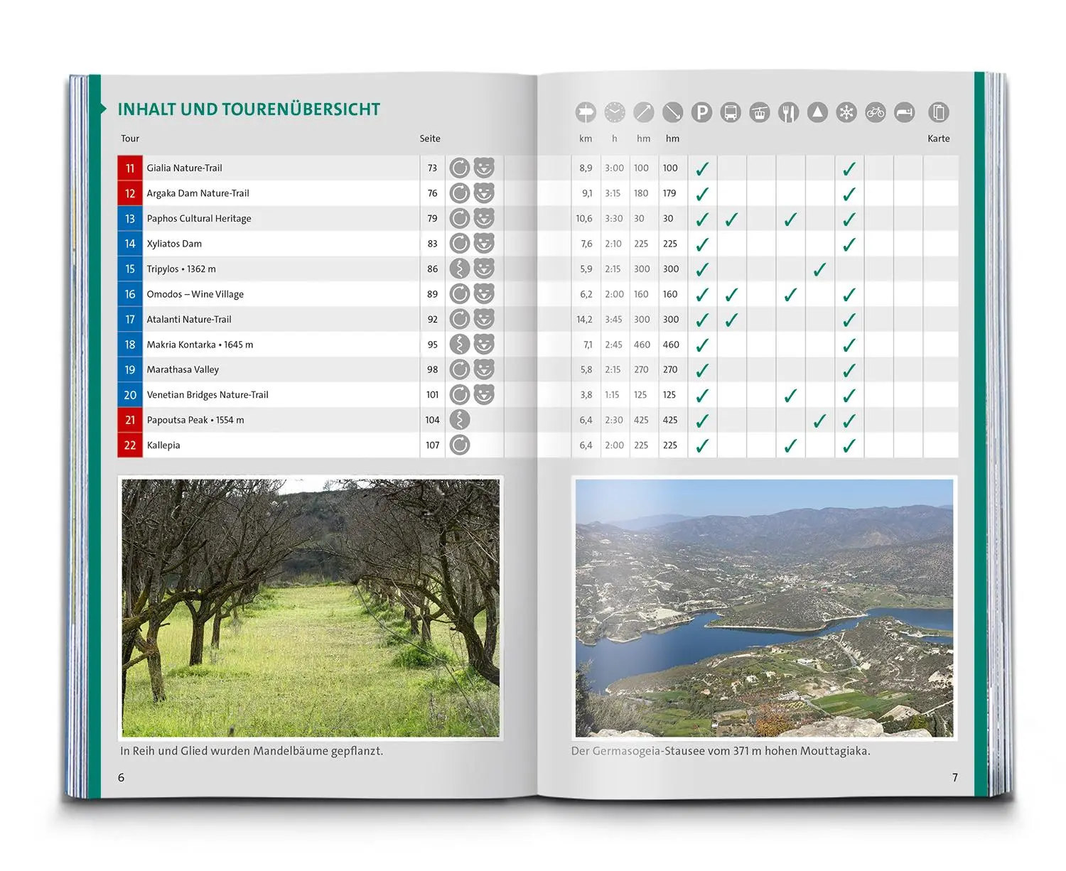Screen dimensions: 1066x871
Task: Click the ascent arrow icon pointing up-right
Action: coord(644,112)
